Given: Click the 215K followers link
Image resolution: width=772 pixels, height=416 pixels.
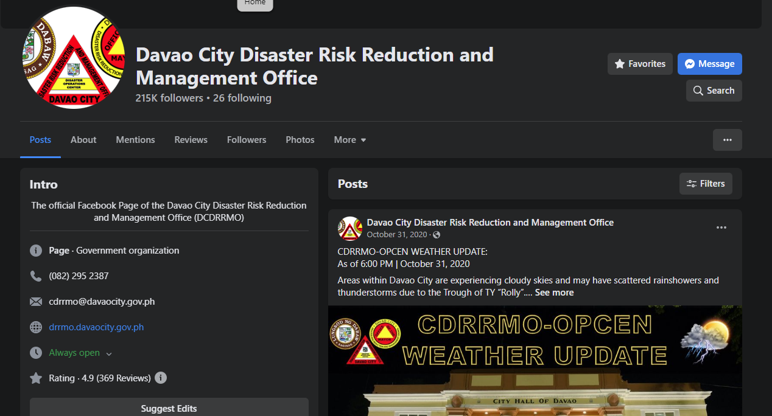Looking at the screenshot, I should (x=169, y=98).
